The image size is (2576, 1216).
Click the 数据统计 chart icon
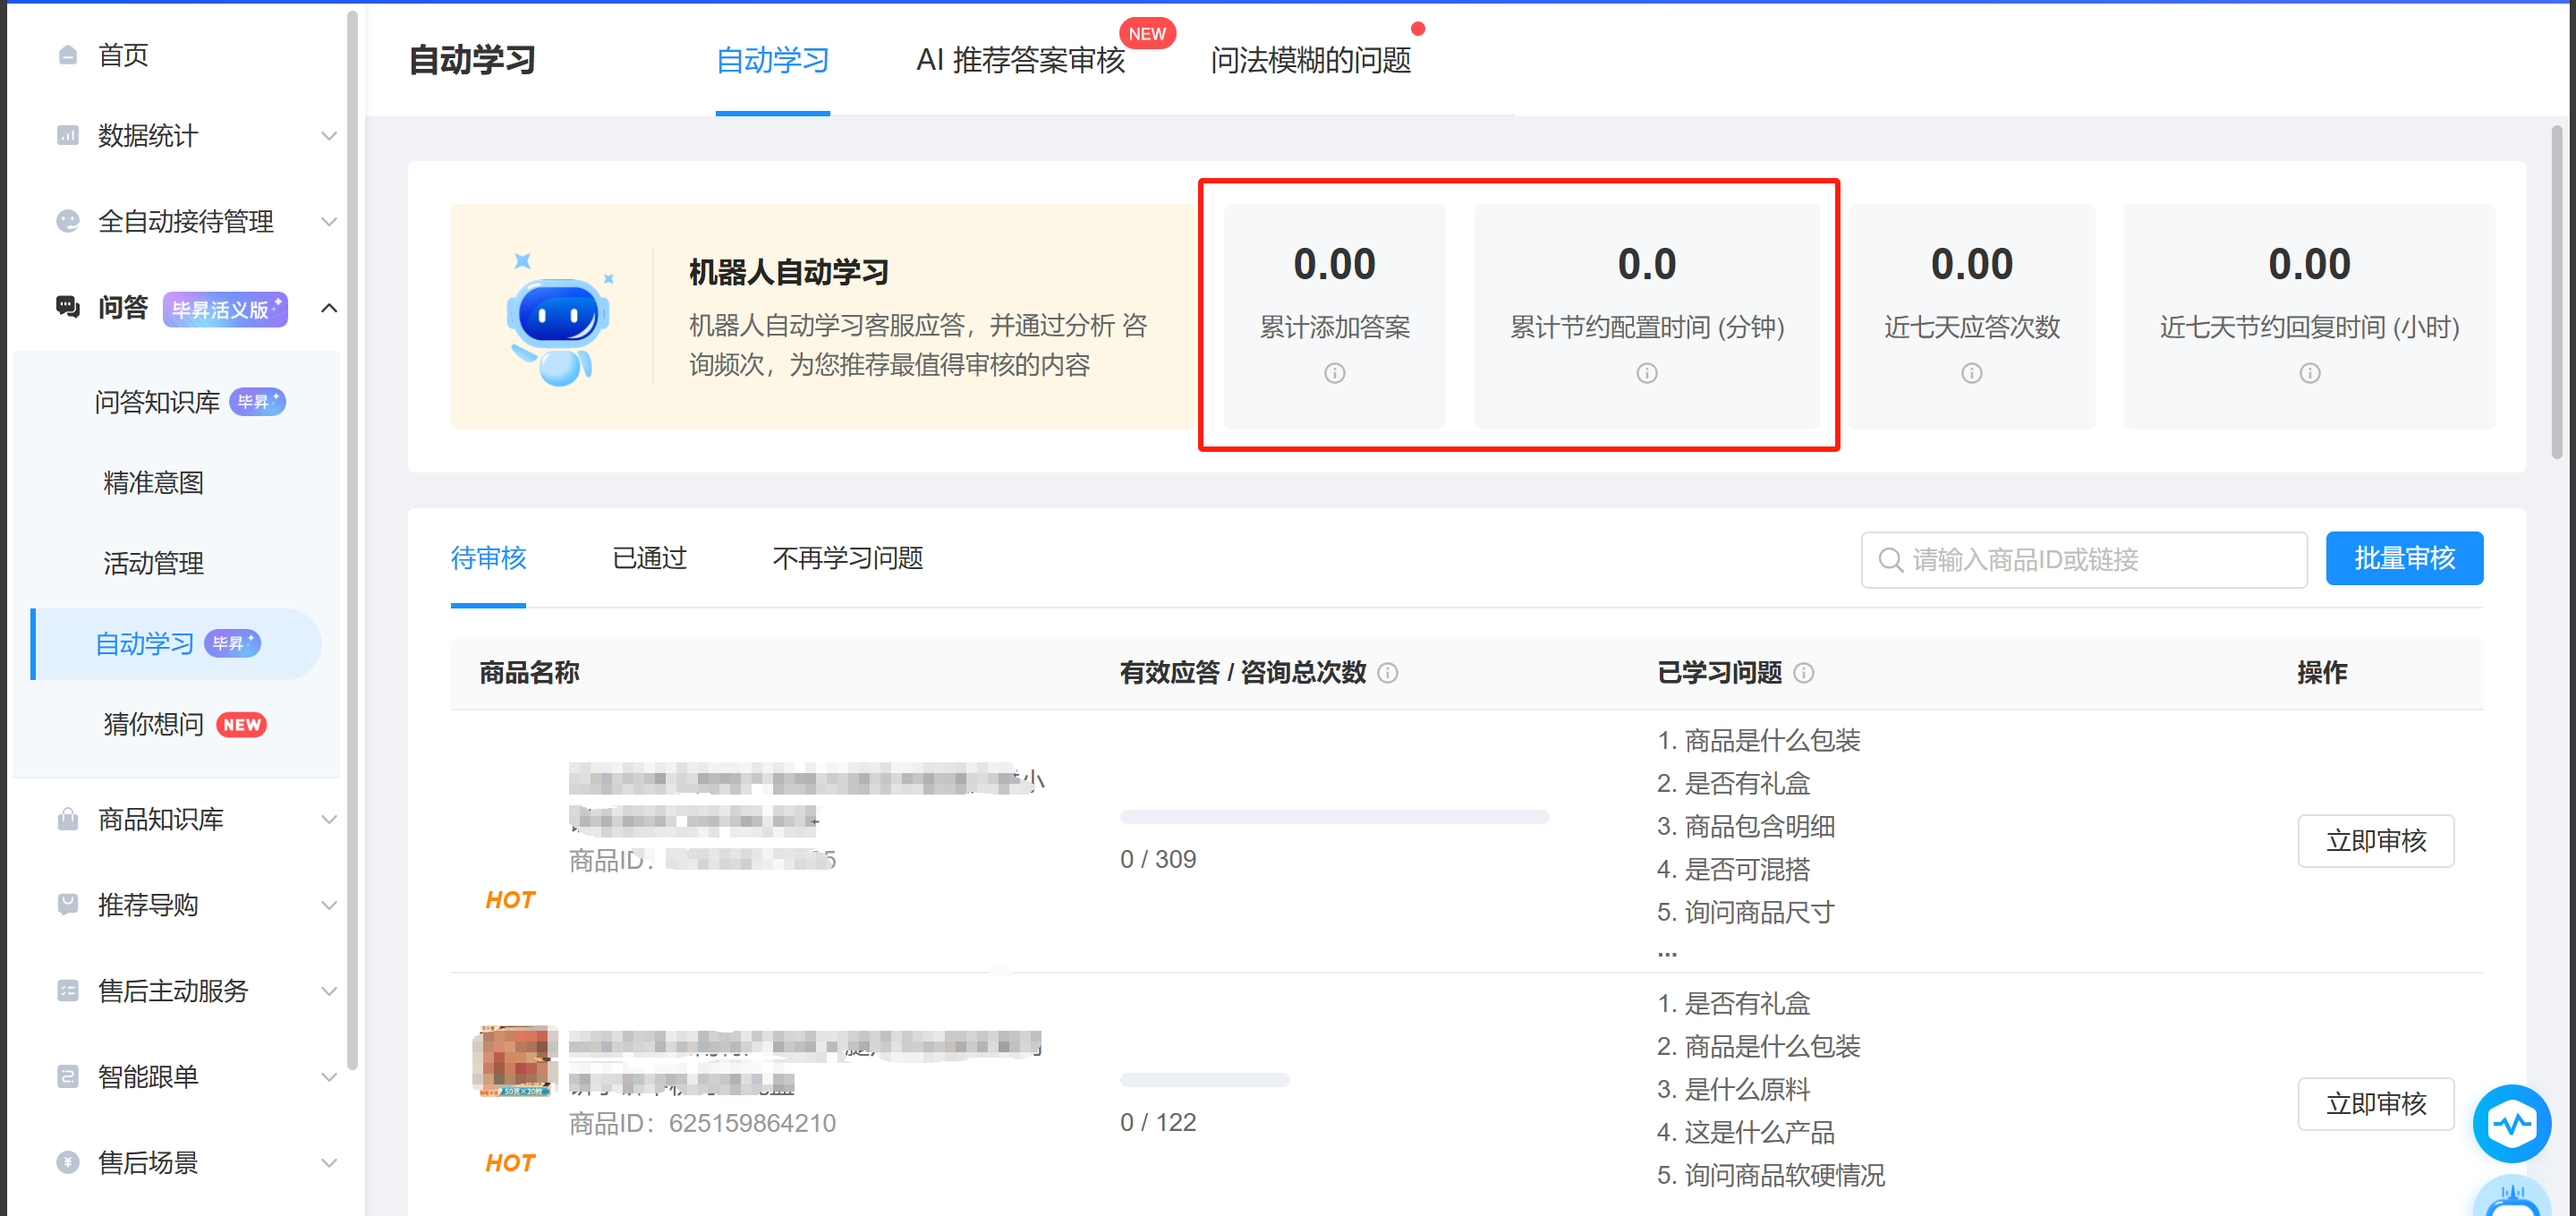[x=67, y=135]
